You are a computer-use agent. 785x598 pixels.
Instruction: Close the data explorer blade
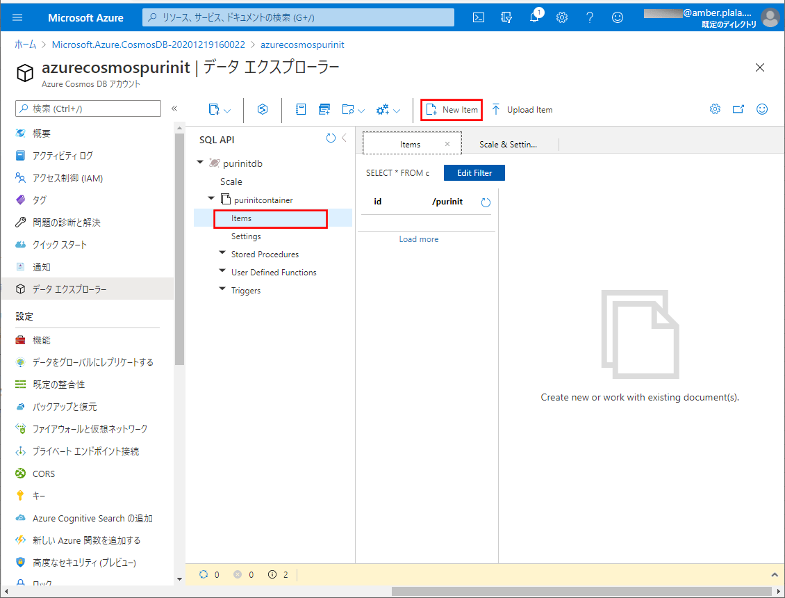pyautogui.click(x=759, y=67)
